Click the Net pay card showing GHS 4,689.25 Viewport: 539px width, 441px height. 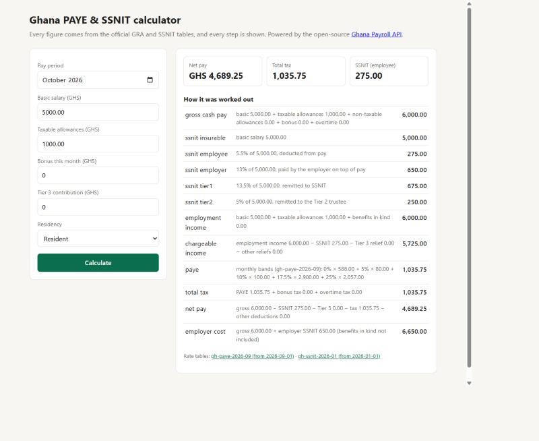pos(223,71)
